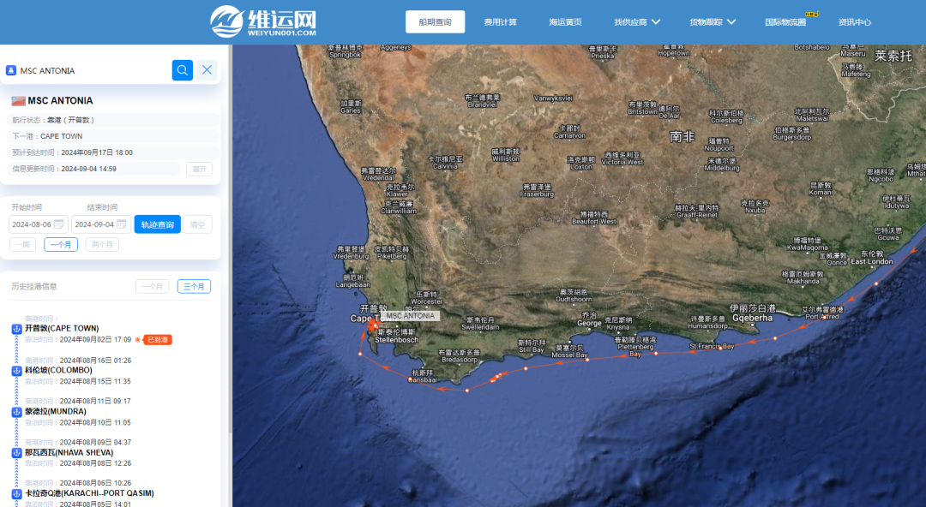
Task: Click the MSC ANTONIA search input field
Action: (90, 70)
